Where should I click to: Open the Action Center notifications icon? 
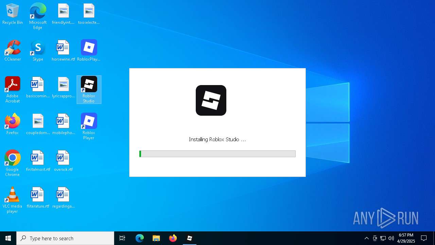[424, 238]
